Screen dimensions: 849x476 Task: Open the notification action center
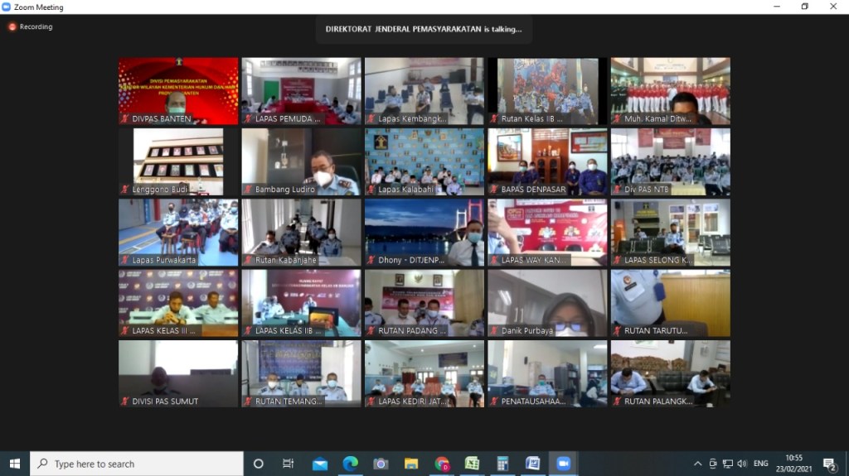coord(829,464)
